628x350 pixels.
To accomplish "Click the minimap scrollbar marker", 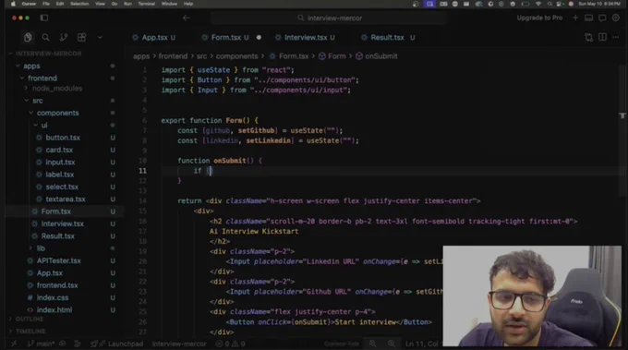I will tap(622, 115).
